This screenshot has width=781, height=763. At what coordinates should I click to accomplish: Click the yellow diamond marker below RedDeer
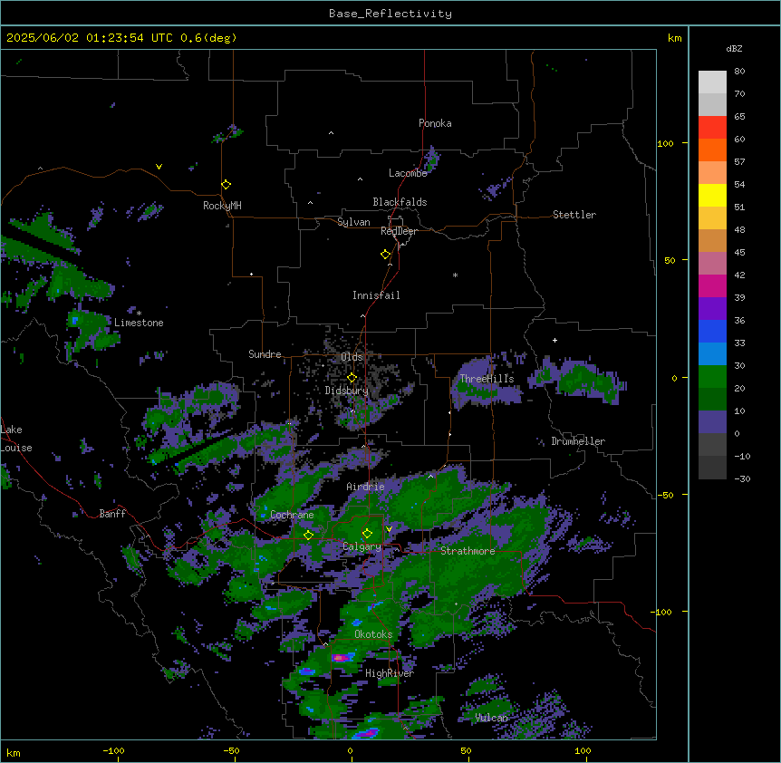(x=385, y=255)
